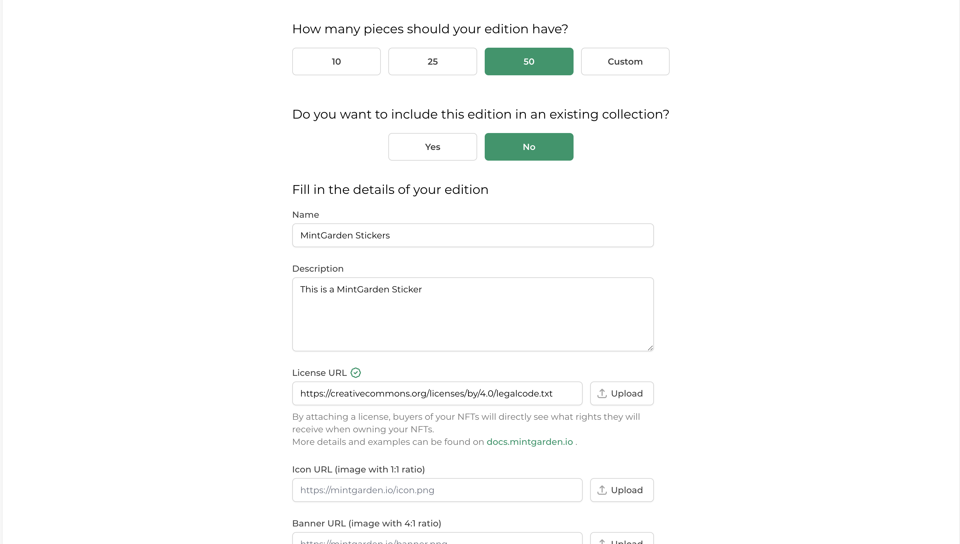Viewport: 960px width, 544px height.
Task: Select 25 pieces for the edition
Action: click(x=433, y=62)
